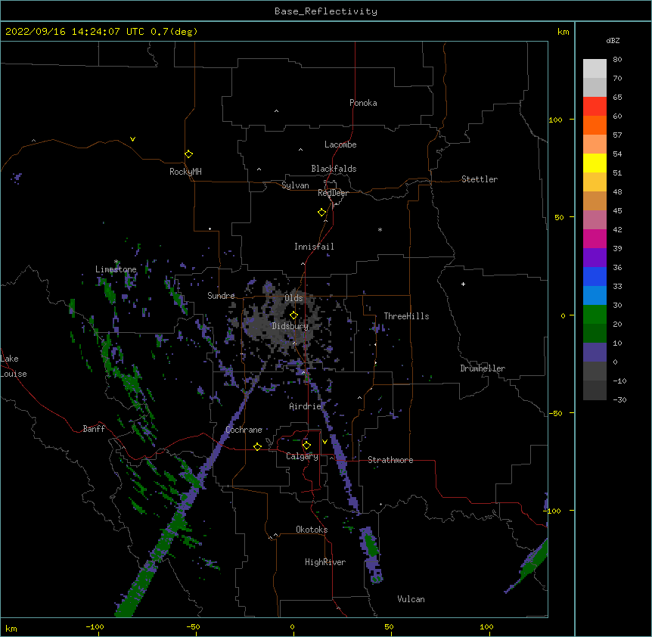
Task: Click the yellow diamond marker near RockyMH
Action: (188, 154)
